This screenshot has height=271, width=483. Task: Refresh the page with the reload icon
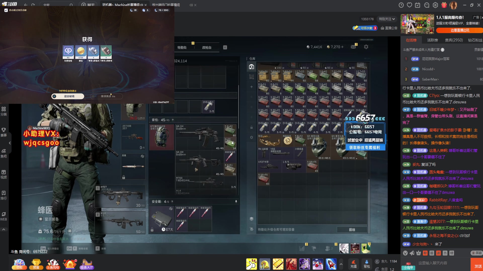click(33, 5)
